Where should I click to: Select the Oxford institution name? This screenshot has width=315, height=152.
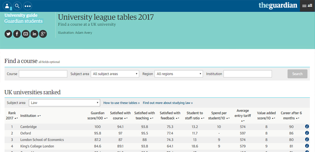tap(25, 133)
